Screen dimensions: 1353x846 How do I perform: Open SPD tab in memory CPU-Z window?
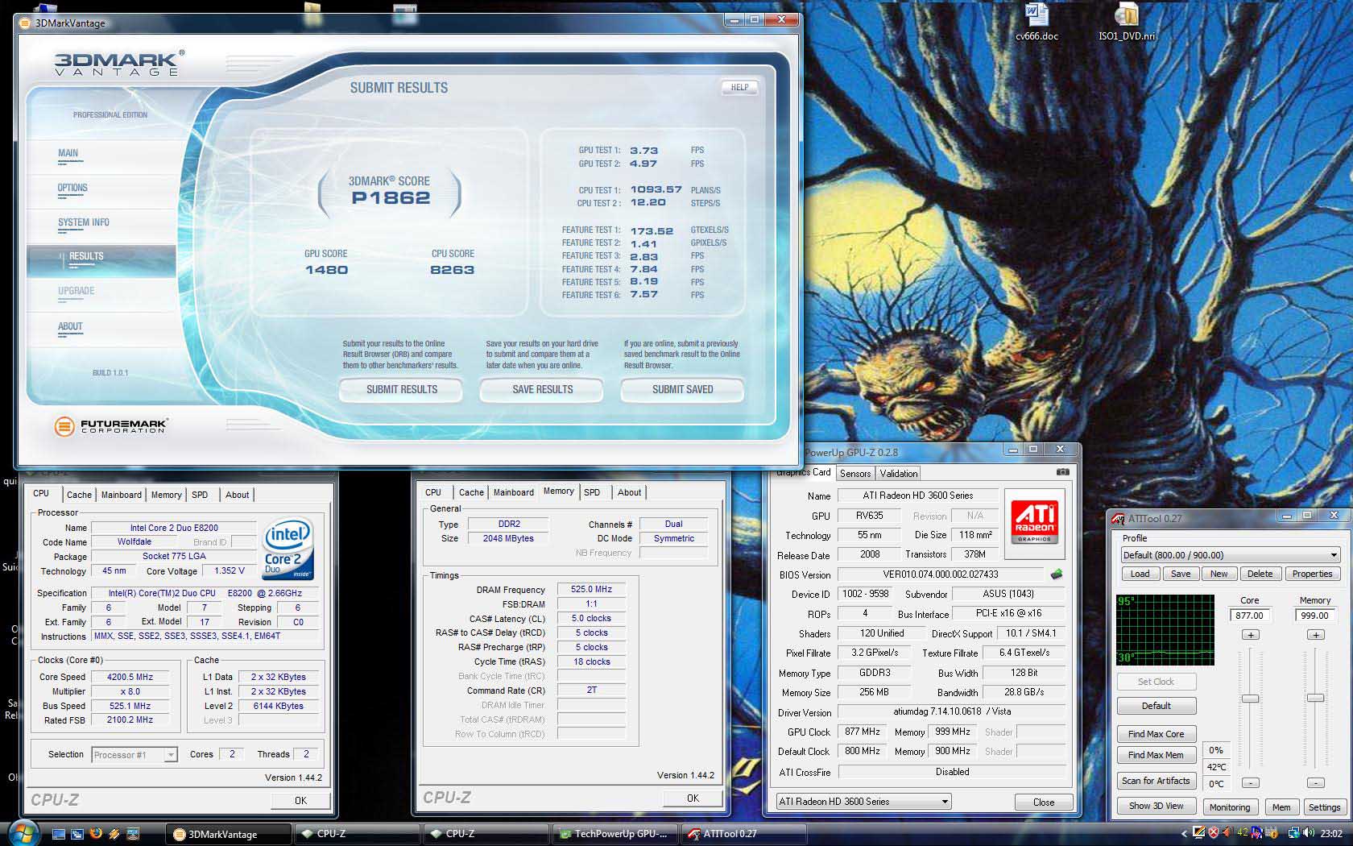(x=592, y=492)
